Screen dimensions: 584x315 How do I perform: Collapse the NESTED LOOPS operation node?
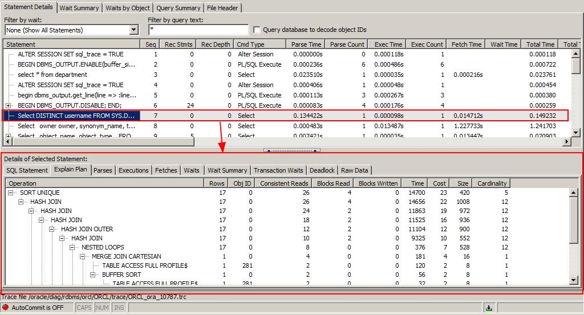pyautogui.click(x=73, y=247)
